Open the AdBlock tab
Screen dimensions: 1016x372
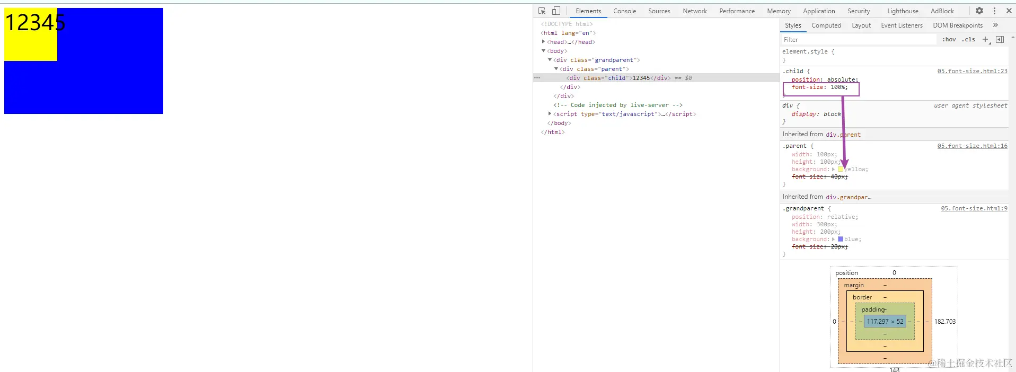(942, 11)
